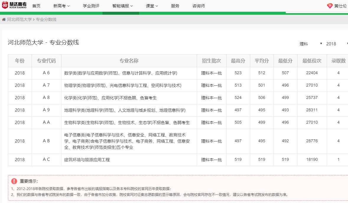
Task: Click major code A 9
Action: click(x=46, y=110)
